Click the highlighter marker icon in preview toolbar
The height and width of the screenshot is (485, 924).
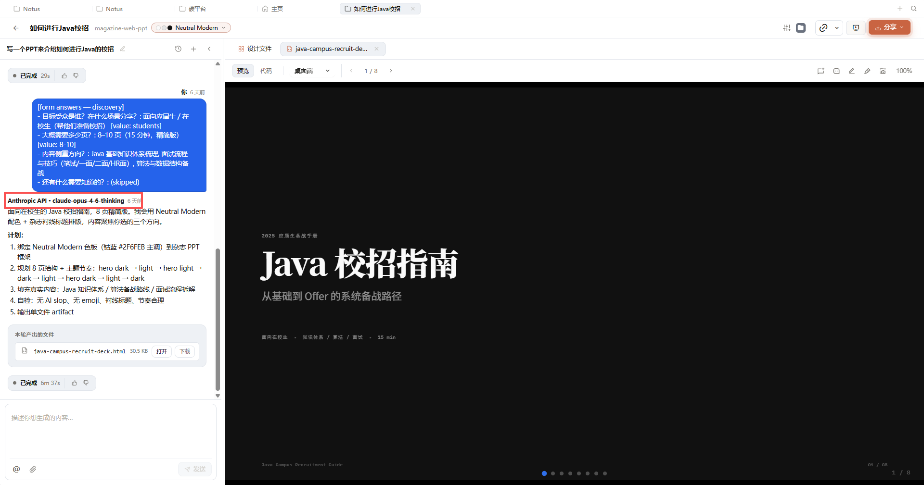click(867, 71)
